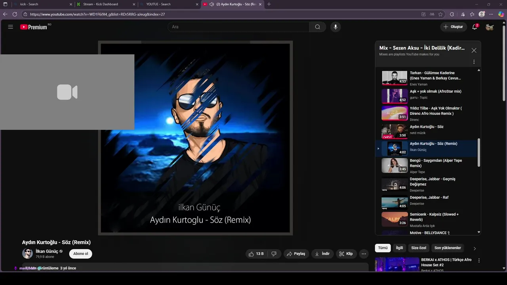Close the YOUTUE - Search tab
Image resolution: width=507 pixels, height=285 pixels.
[197, 4]
